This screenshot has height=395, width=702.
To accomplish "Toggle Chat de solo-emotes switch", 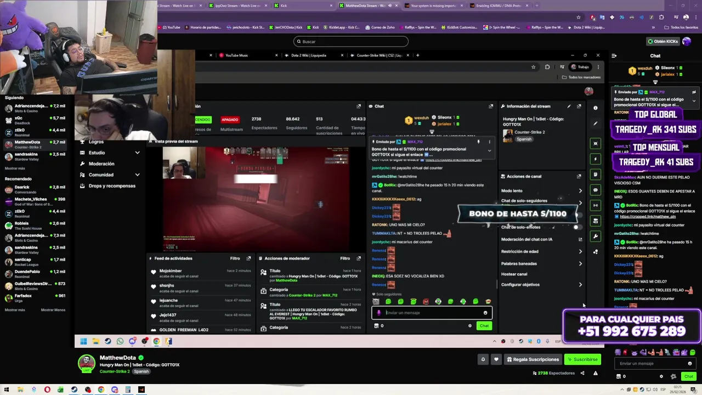I will [x=576, y=227].
